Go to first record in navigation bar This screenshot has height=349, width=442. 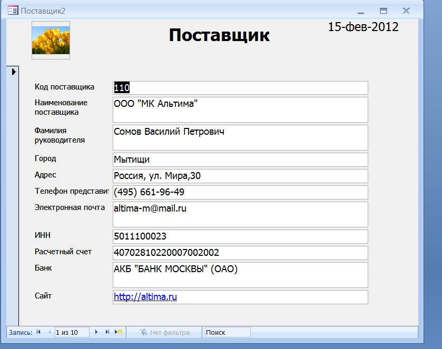click(x=38, y=332)
